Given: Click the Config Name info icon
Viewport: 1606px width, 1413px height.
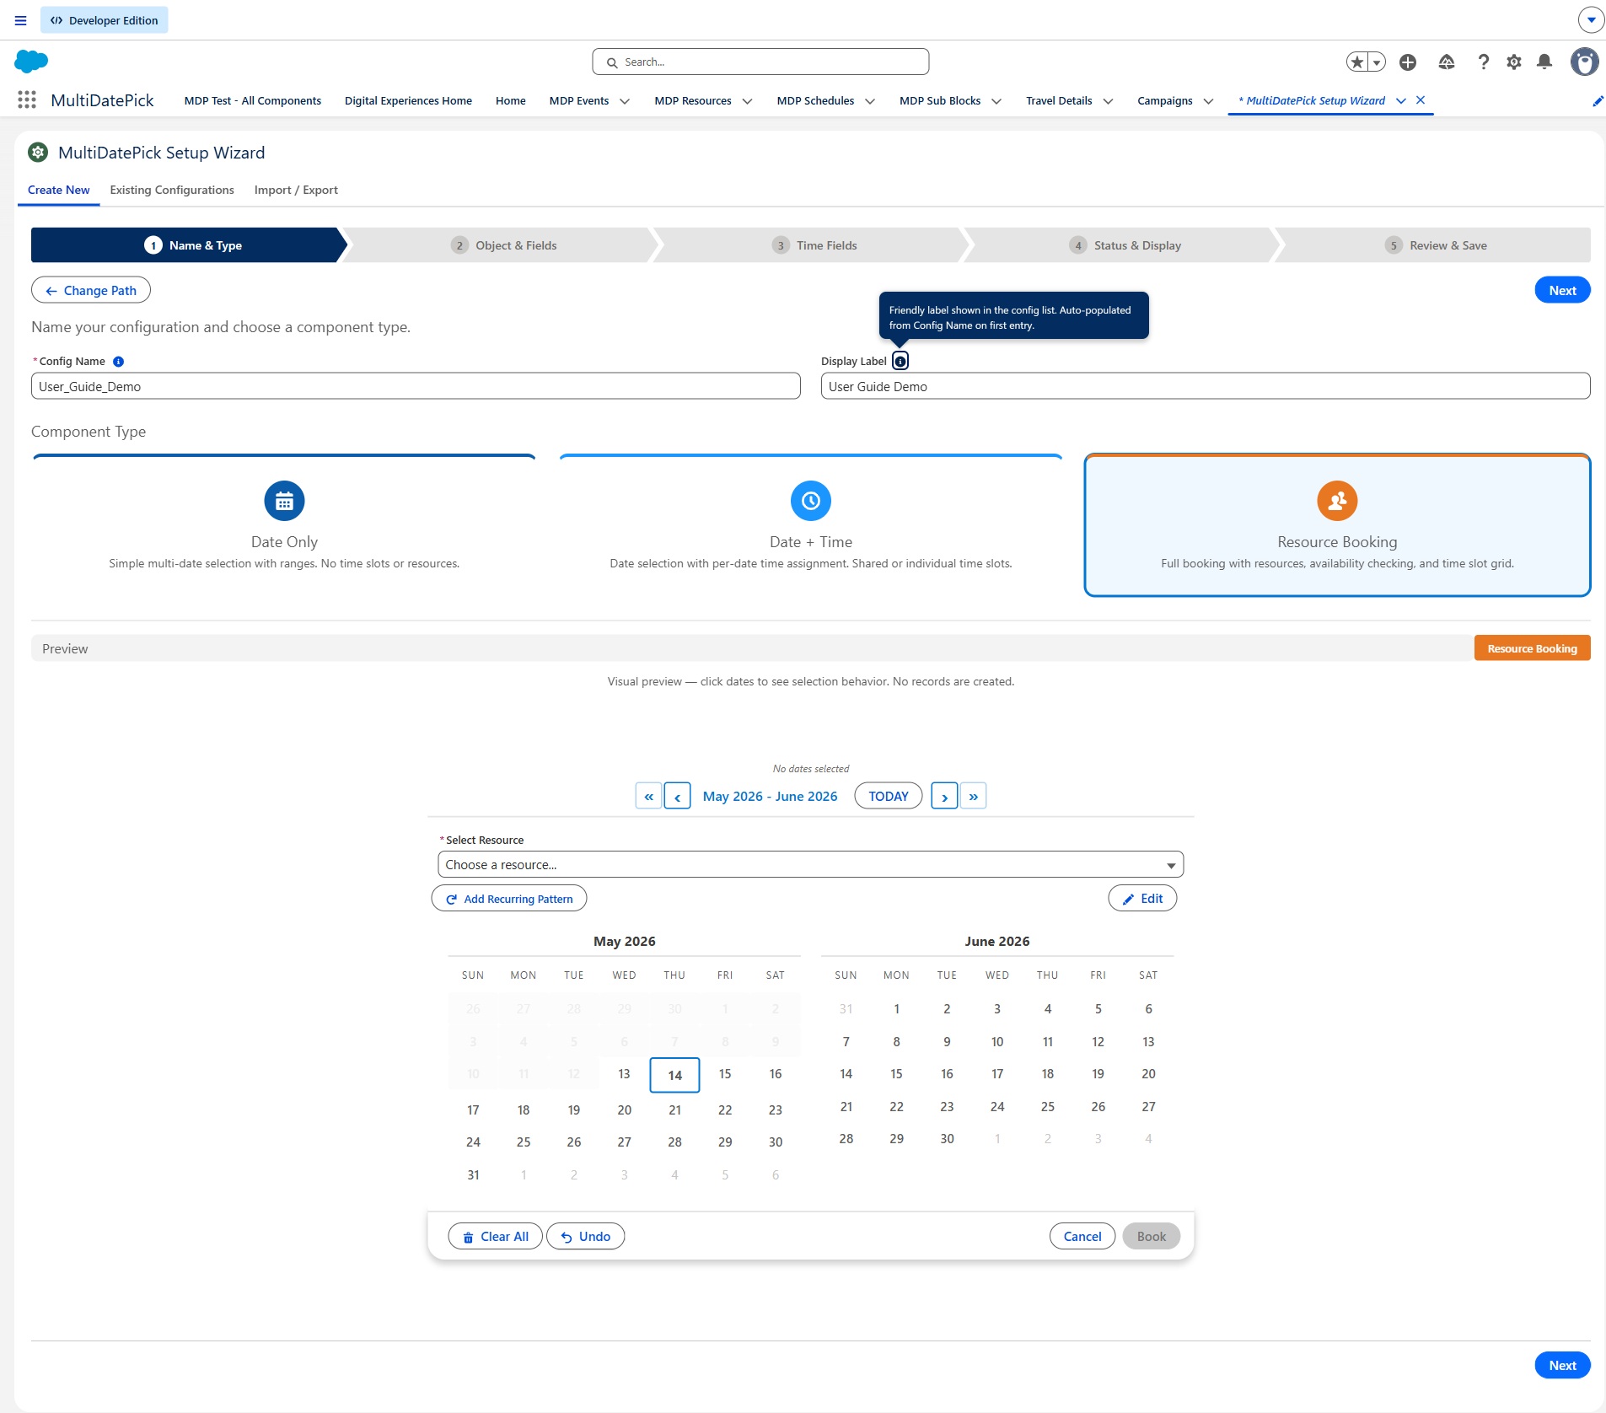Looking at the screenshot, I should 119,362.
